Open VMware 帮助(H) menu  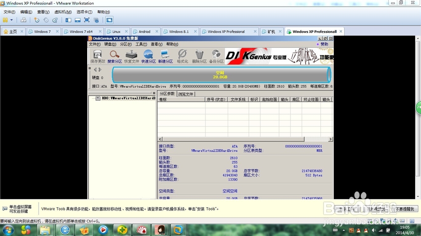coord(104,12)
